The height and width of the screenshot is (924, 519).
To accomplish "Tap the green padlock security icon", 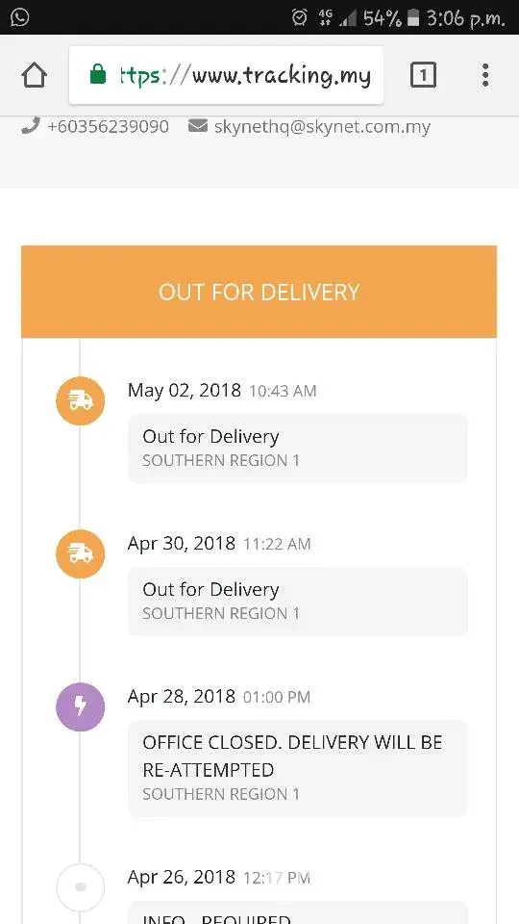I will (x=98, y=75).
